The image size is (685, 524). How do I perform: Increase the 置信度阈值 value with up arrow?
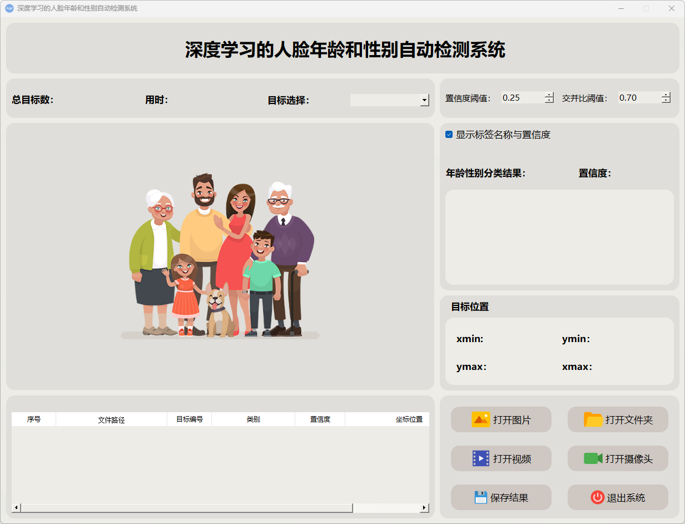(549, 95)
